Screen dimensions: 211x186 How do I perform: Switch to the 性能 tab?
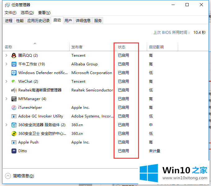click(20, 21)
